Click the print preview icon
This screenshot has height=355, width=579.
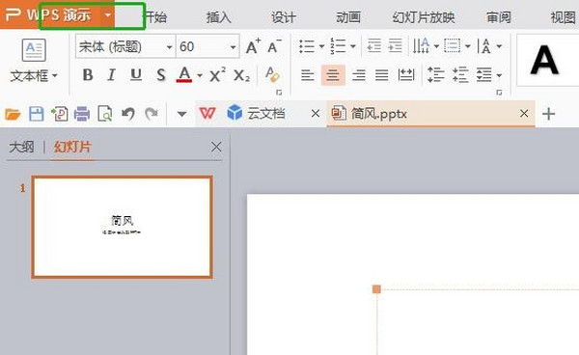click(105, 114)
